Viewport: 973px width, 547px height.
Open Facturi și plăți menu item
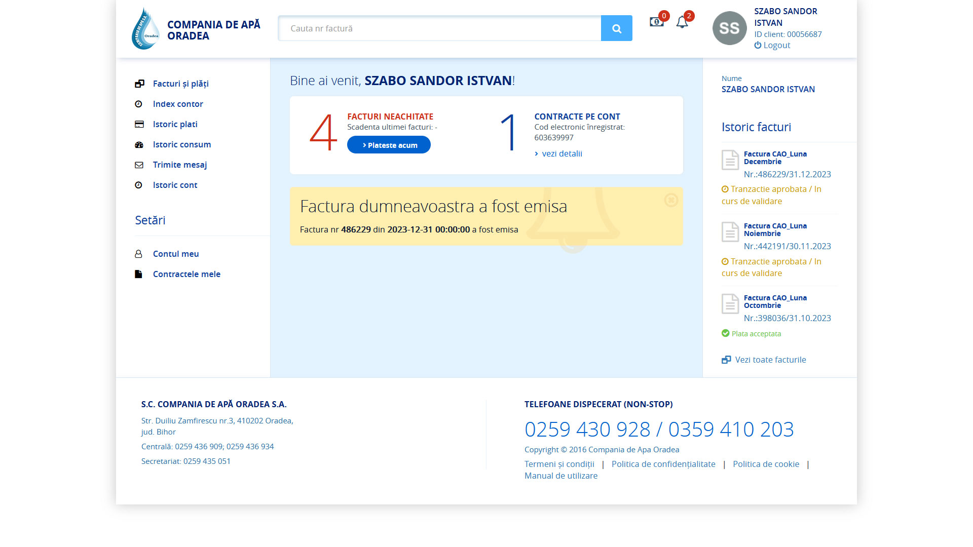click(x=180, y=84)
